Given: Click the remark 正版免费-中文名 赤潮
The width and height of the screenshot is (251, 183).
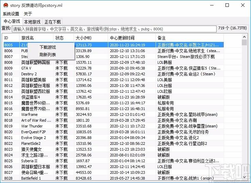Looking at the screenshot, I should (177, 120).
